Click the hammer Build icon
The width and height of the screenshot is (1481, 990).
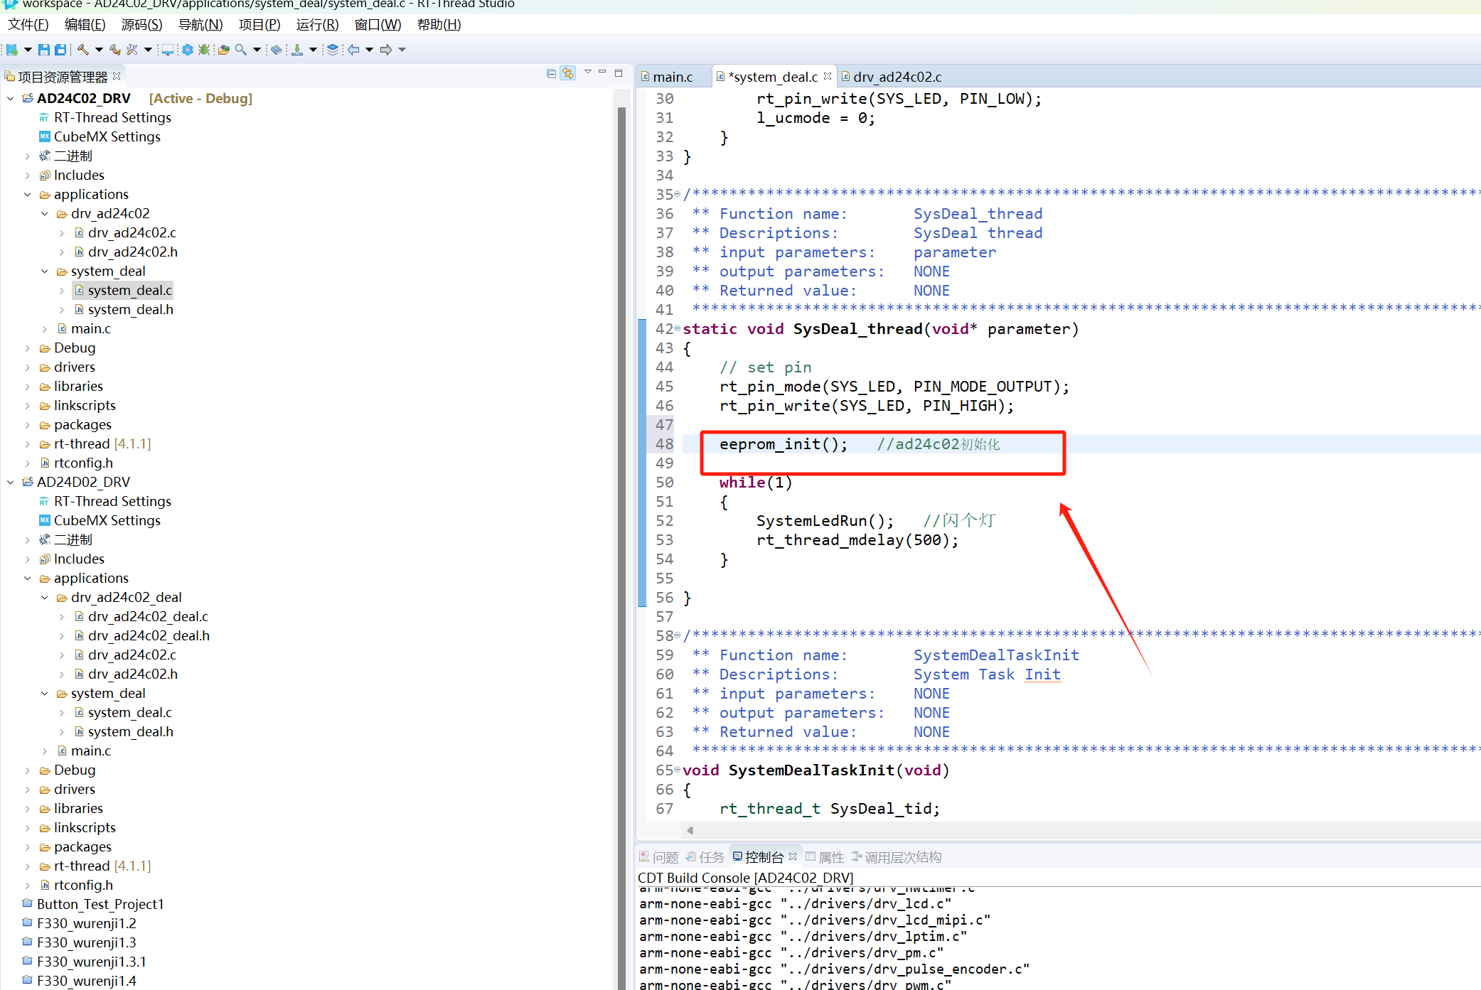[x=83, y=50]
